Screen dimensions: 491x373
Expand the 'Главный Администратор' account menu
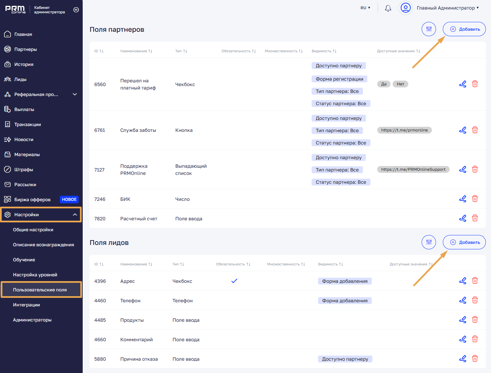click(448, 8)
